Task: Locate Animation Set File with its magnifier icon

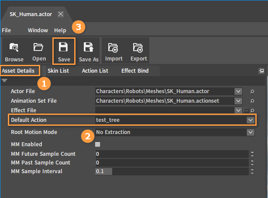Action: [252, 101]
